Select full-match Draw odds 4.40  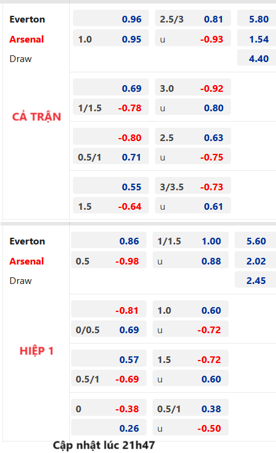257,58
